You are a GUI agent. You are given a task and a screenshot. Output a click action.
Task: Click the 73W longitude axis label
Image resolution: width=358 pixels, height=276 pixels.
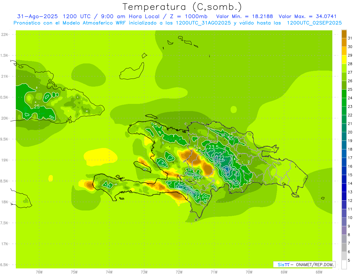(144, 272)
